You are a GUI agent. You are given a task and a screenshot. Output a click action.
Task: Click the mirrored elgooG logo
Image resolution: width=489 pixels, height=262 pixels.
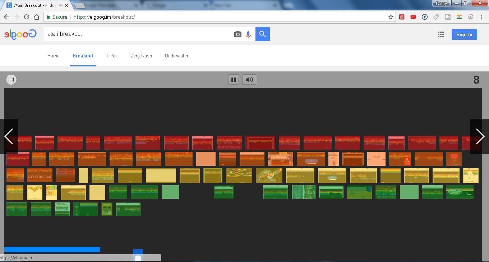coord(20,34)
